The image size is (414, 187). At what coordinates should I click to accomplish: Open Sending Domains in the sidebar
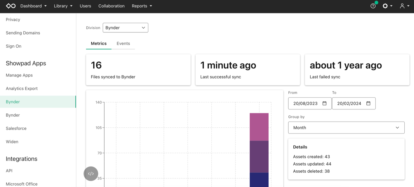(23, 33)
